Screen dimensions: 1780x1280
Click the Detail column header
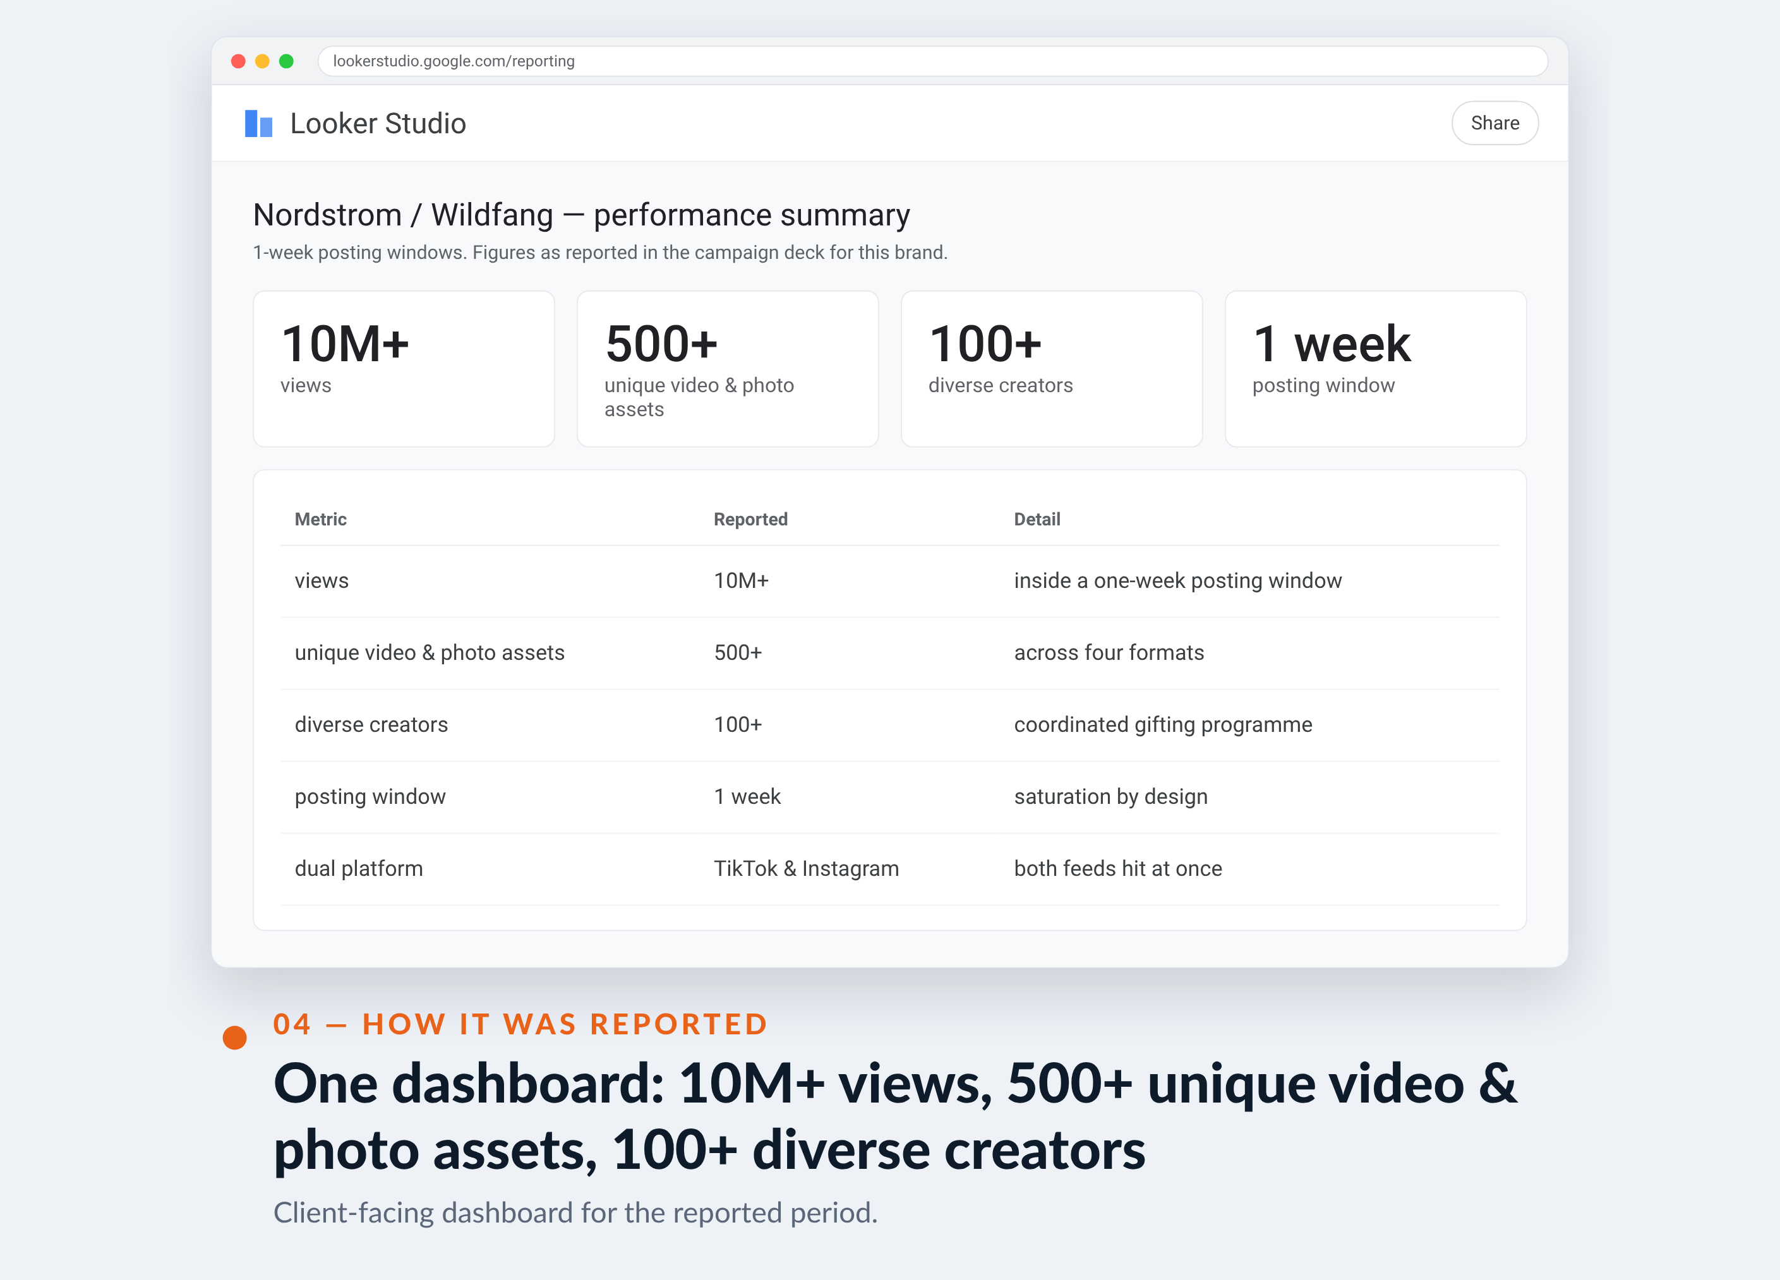tap(1037, 520)
